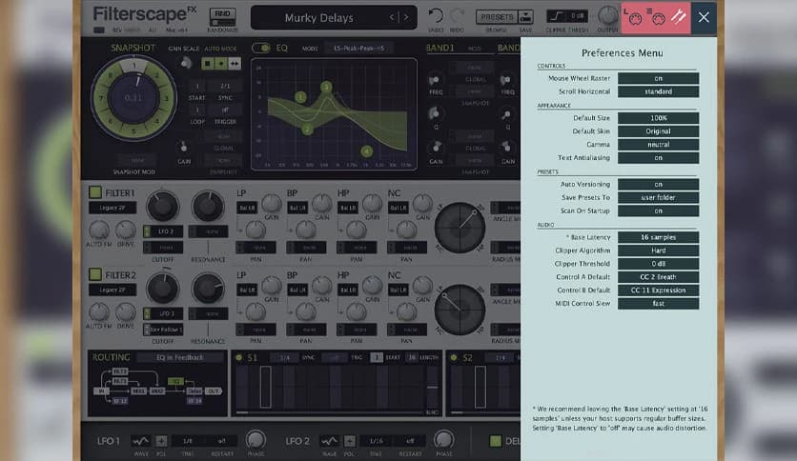797x461 pixels.
Task: Click the LFO 2 waveform icon
Action: tap(329, 440)
